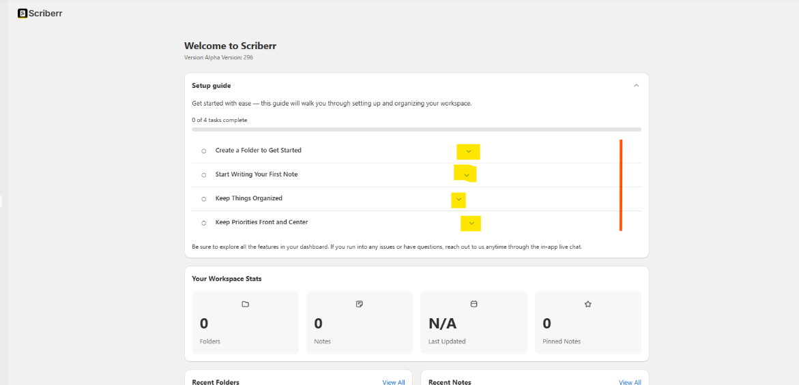Click the Last Updated database icon
This screenshot has width=799, height=385.
click(474, 304)
